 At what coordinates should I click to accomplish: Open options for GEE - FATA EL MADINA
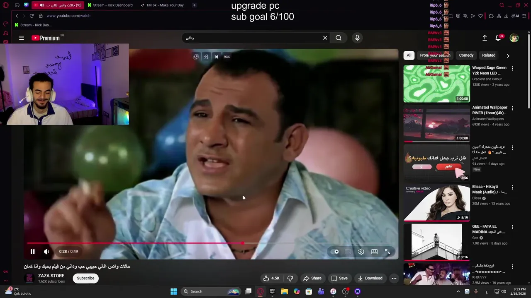512,227
